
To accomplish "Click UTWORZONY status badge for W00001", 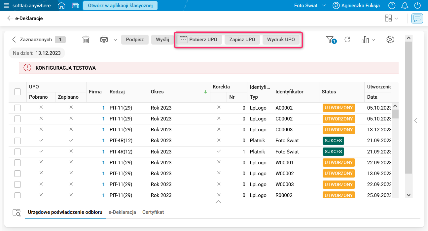I will (339, 162).
